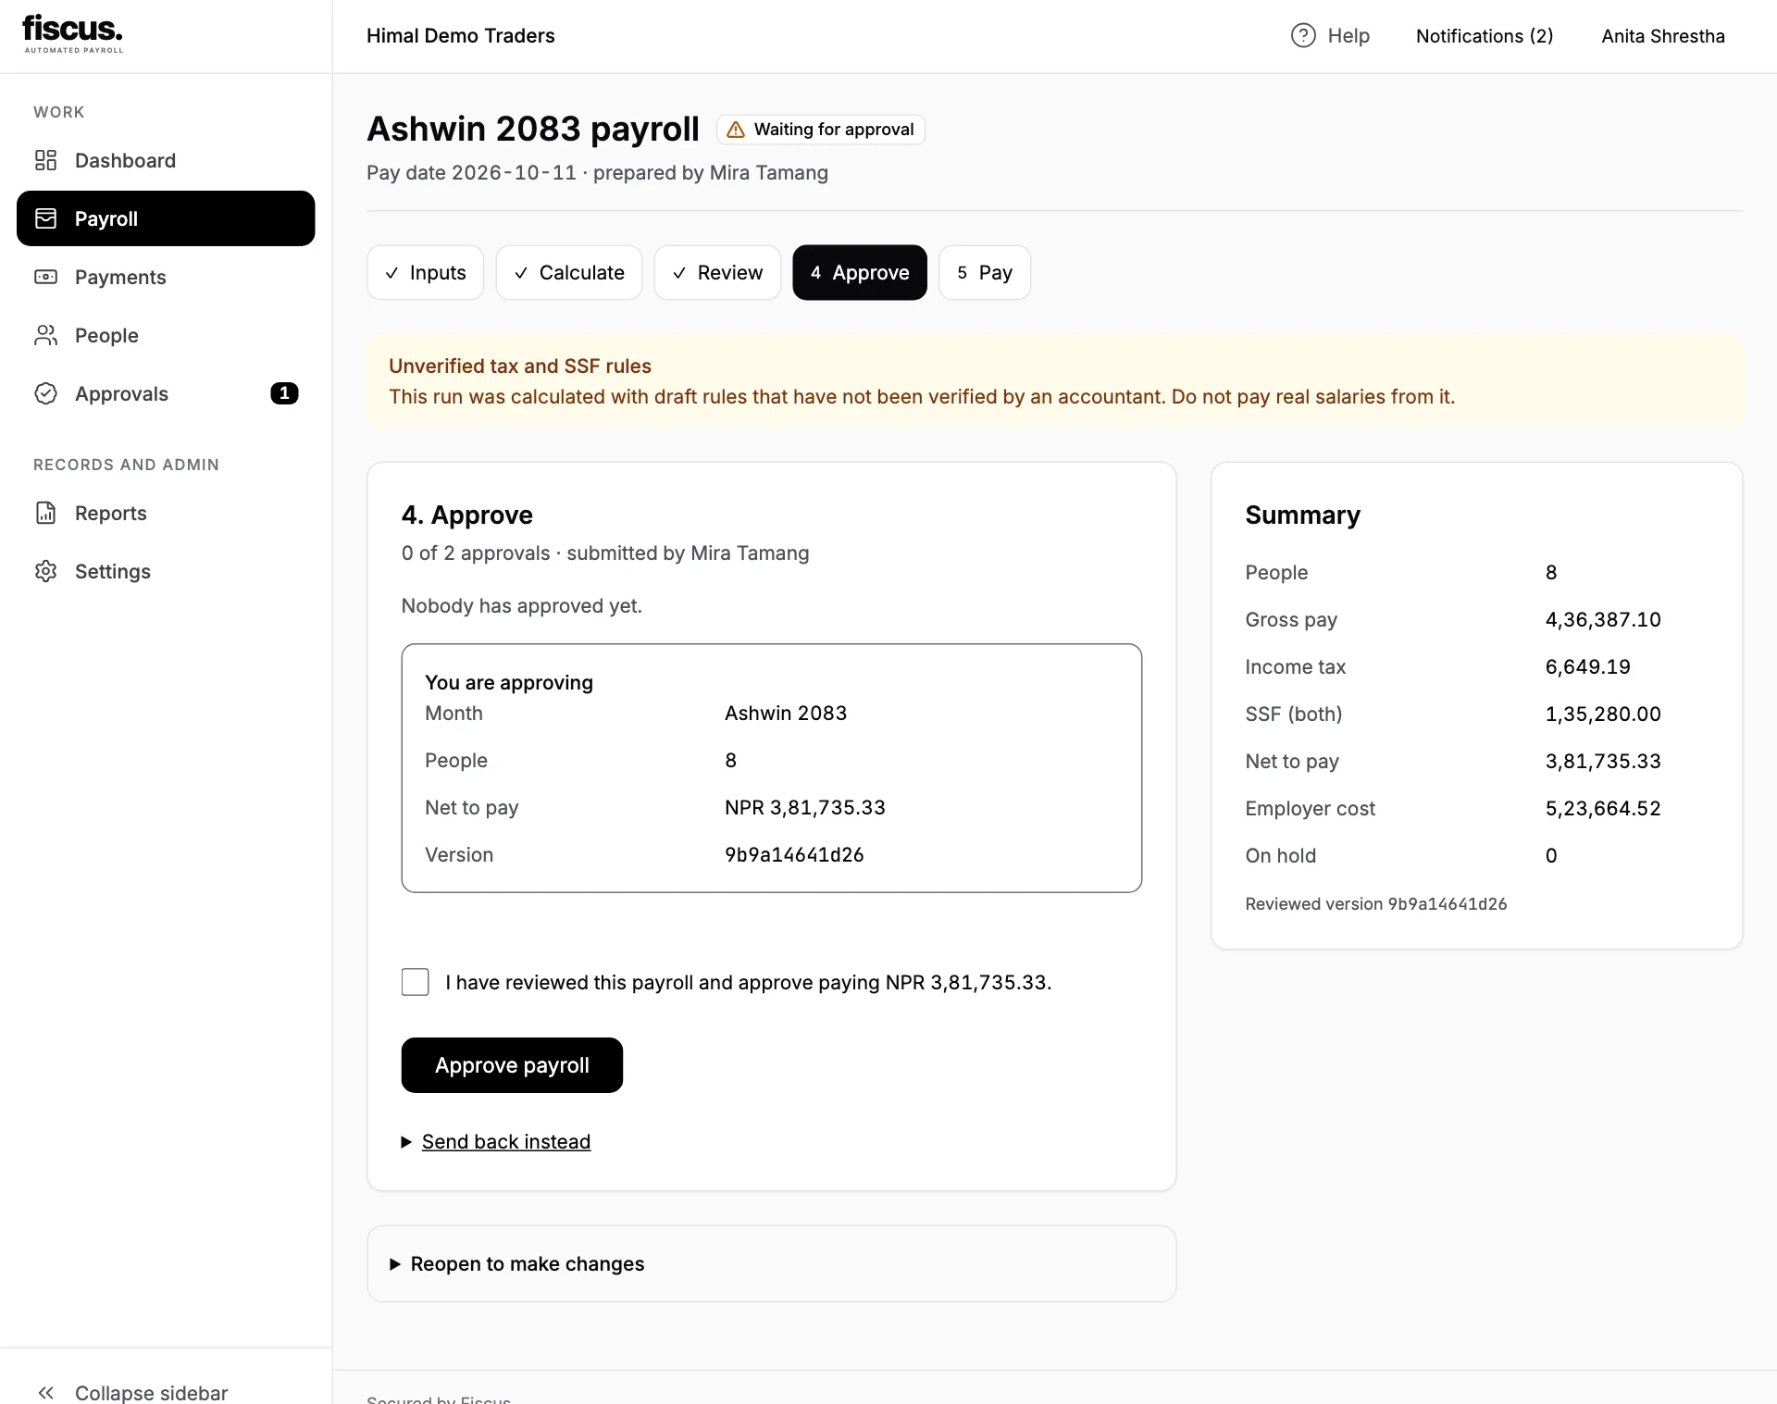Click Gross pay value 4,36,387.10

[x=1603, y=620]
